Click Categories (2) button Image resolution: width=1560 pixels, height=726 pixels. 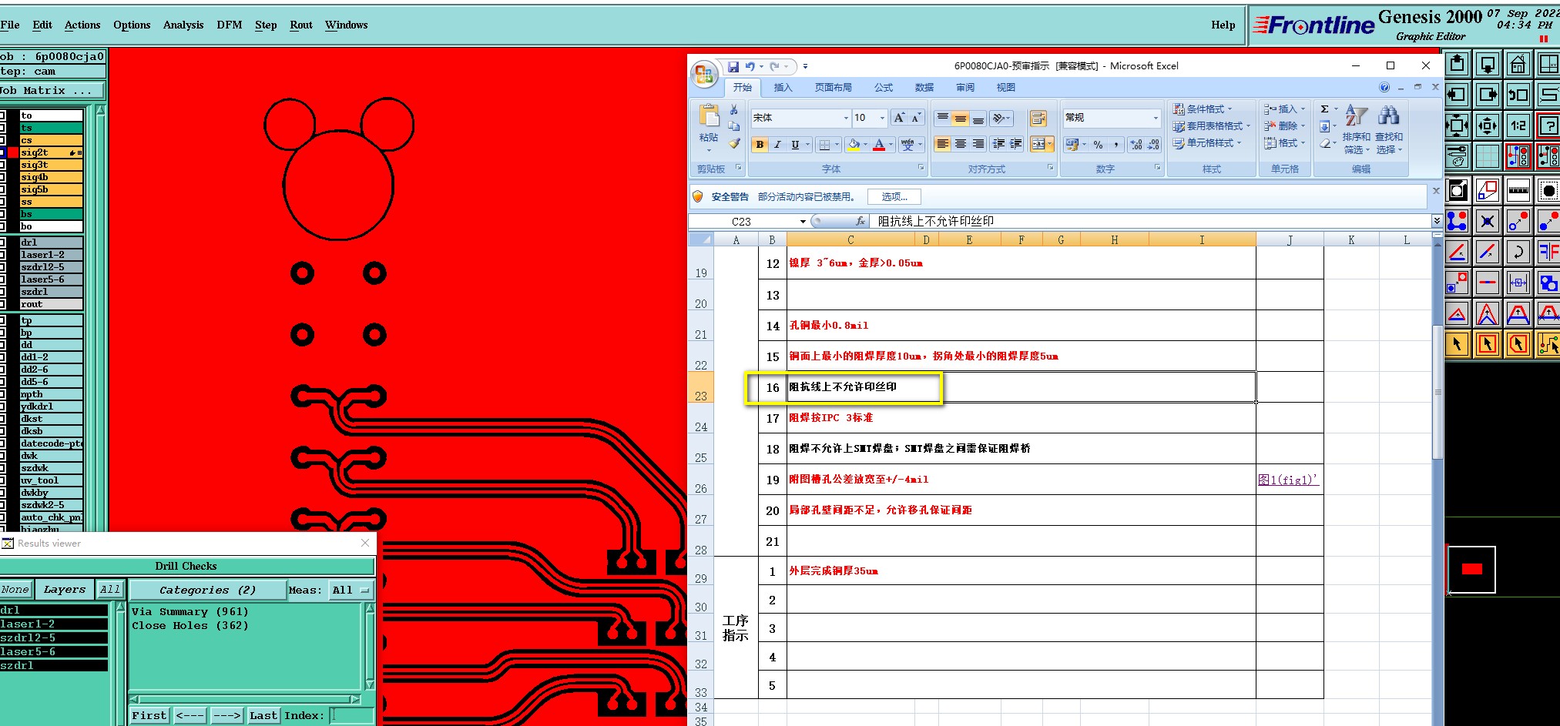[x=207, y=591]
